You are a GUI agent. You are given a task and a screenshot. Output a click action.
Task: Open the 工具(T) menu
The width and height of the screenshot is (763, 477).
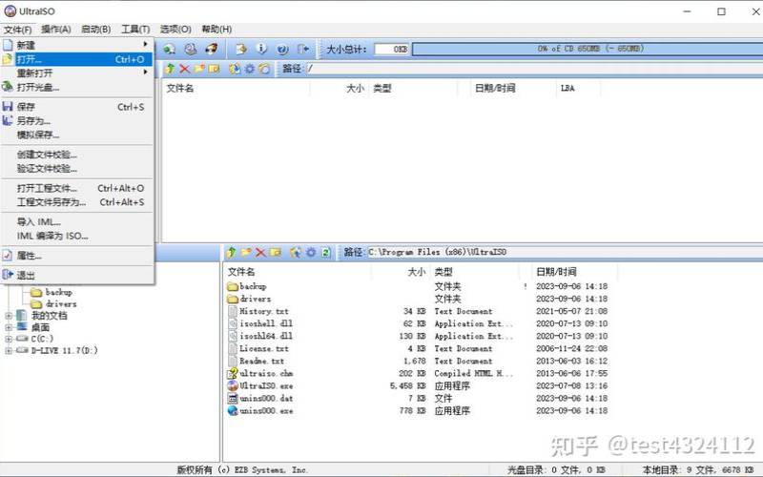point(135,30)
